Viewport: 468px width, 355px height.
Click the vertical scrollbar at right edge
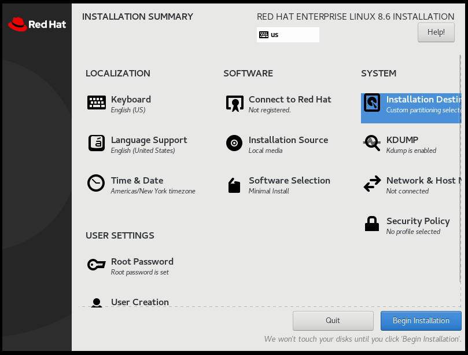pos(460,169)
